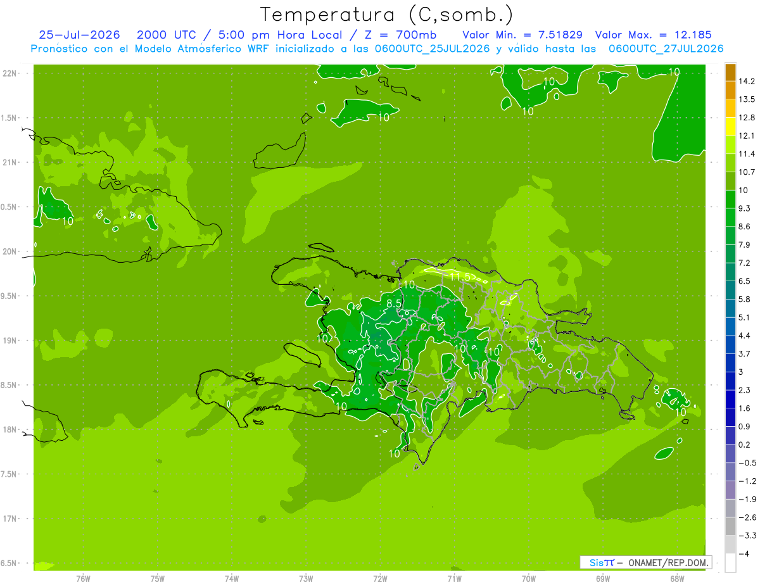760x587 pixels.
Task: Click the "72W" longitude axis label
Action: 380,578
